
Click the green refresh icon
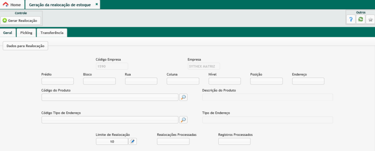point(360,20)
